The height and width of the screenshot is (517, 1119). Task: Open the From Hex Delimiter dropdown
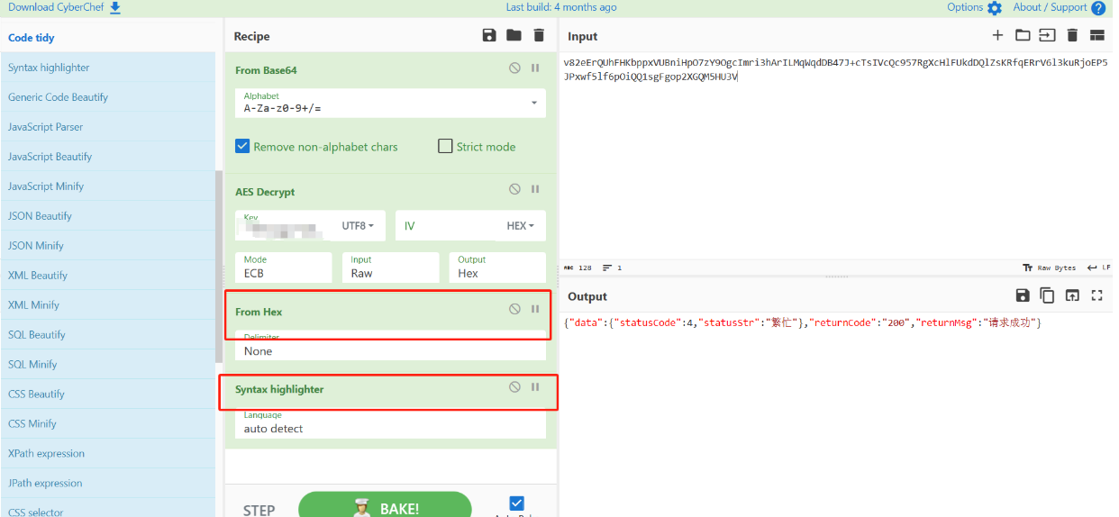click(x=390, y=346)
